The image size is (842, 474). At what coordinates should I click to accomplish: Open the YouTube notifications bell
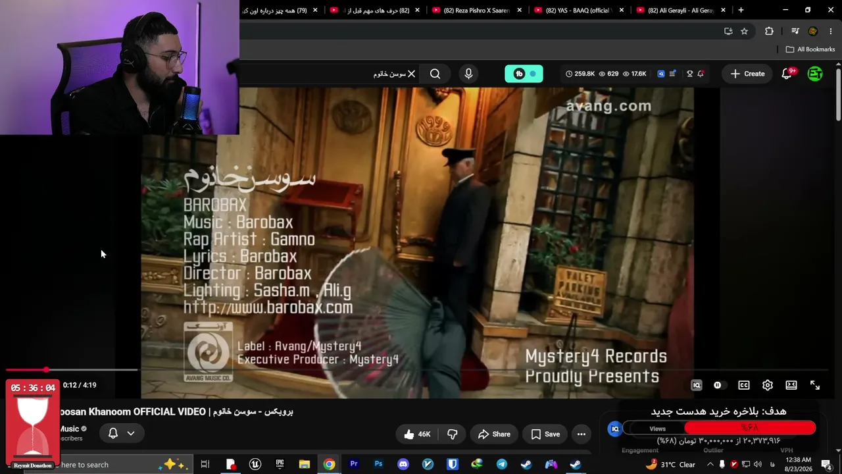(787, 74)
